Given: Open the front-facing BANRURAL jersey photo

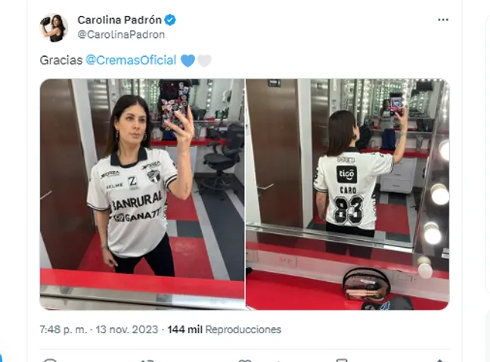Looking at the screenshot, I should tap(142, 195).
